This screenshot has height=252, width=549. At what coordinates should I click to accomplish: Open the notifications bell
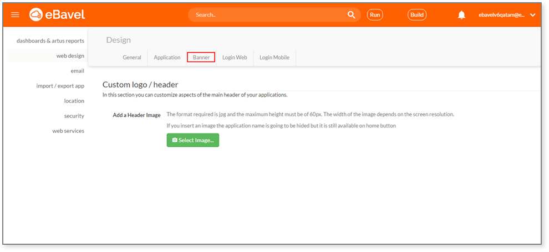click(x=462, y=15)
